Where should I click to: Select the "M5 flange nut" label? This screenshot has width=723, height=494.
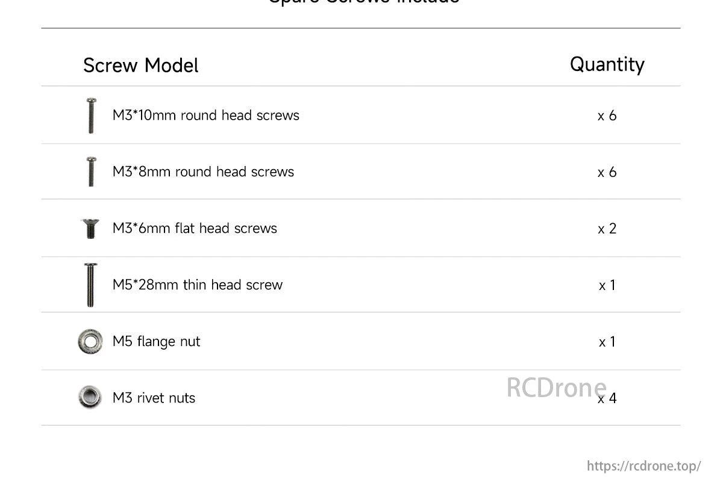pos(156,341)
